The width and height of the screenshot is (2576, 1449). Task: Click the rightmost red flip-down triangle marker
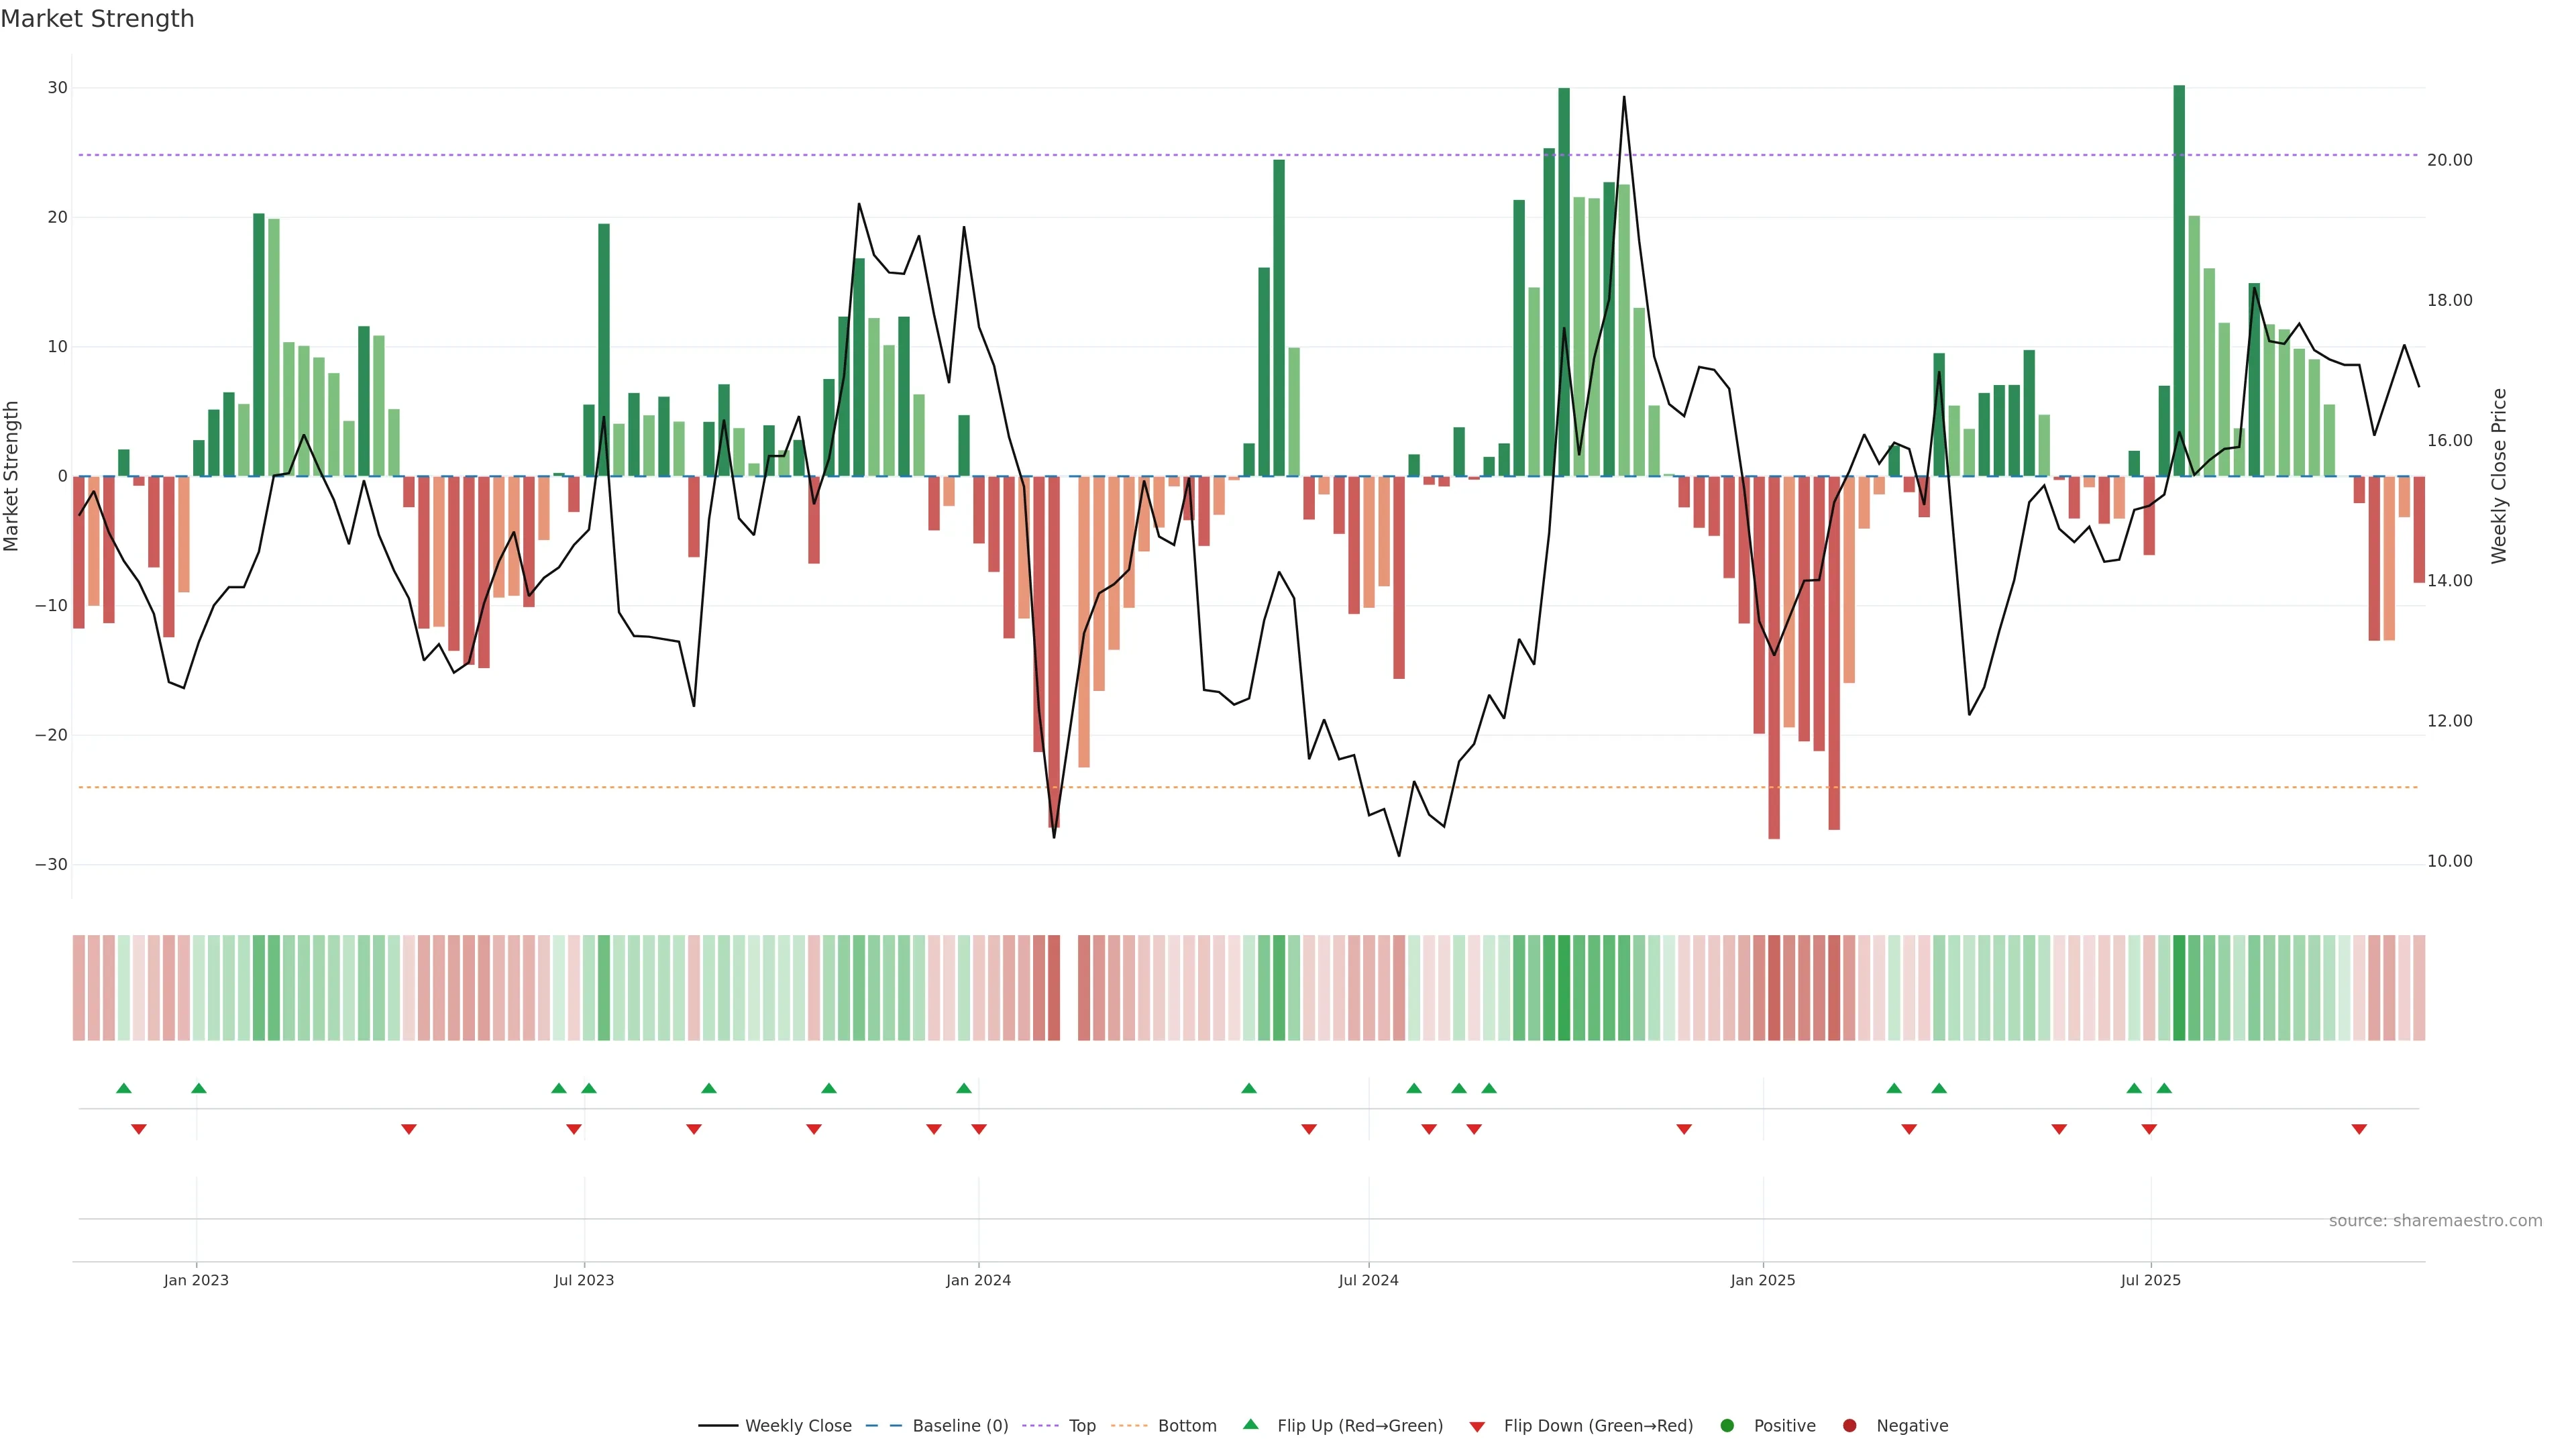tap(2359, 1129)
